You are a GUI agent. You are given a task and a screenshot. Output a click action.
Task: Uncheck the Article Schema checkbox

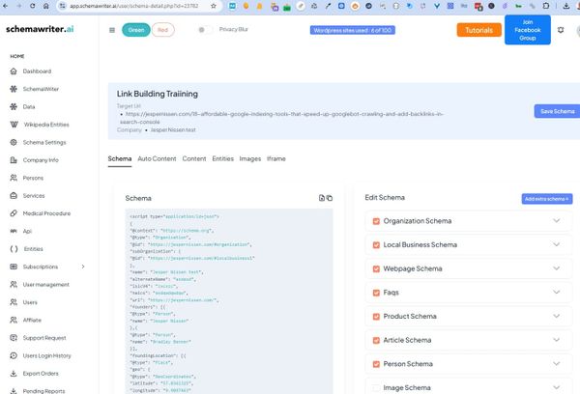click(x=376, y=341)
